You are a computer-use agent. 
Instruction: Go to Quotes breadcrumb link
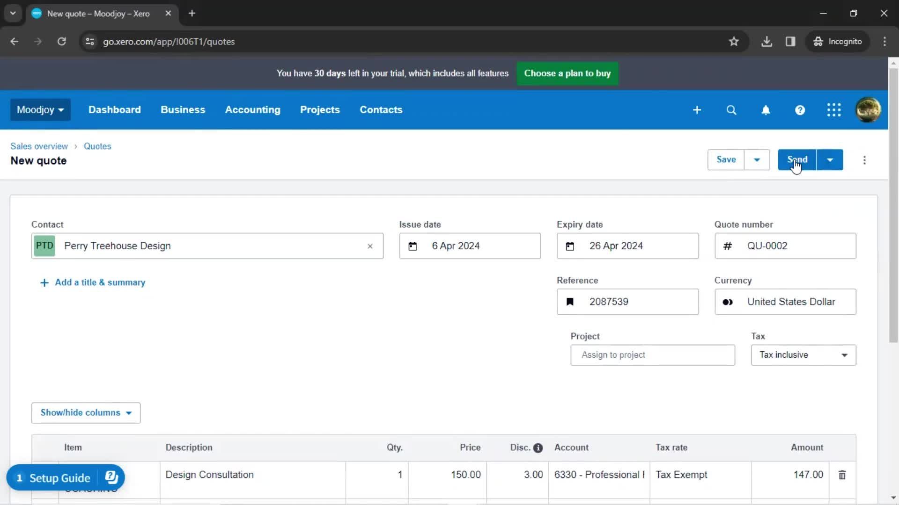tap(97, 146)
